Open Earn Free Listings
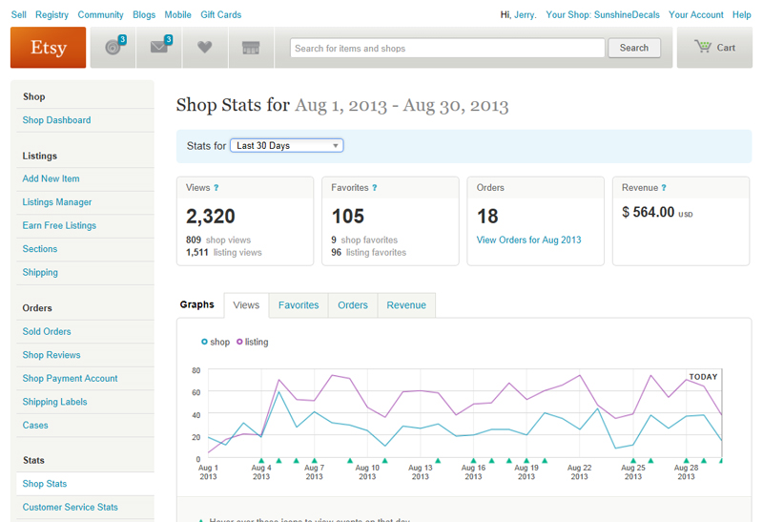The image size is (763, 522). tap(59, 225)
